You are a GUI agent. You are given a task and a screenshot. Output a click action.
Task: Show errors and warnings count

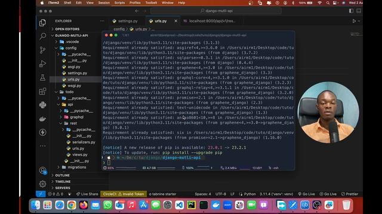(x=56, y=194)
